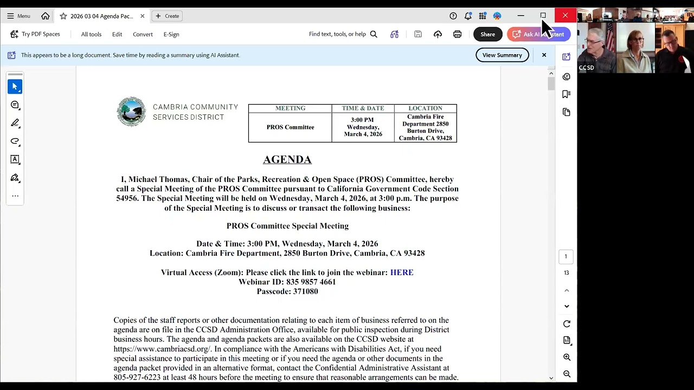Click the generative AI summary toolbar icon
Image resolution: width=694 pixels, height=390 pixels.
point(394,34)
